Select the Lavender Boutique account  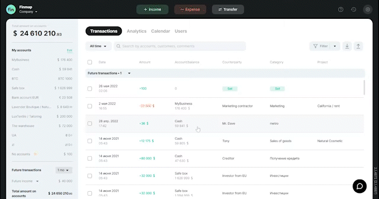coord(42,107)
